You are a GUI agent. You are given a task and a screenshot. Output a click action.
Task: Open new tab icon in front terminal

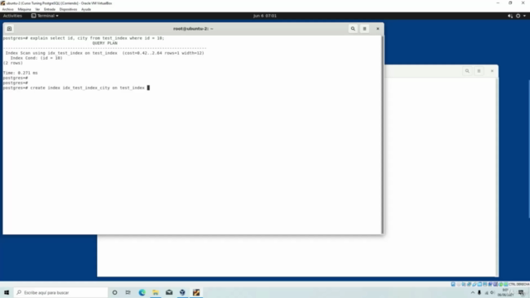9,29
